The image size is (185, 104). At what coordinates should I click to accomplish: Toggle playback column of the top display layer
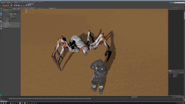(x=170, y=74)
